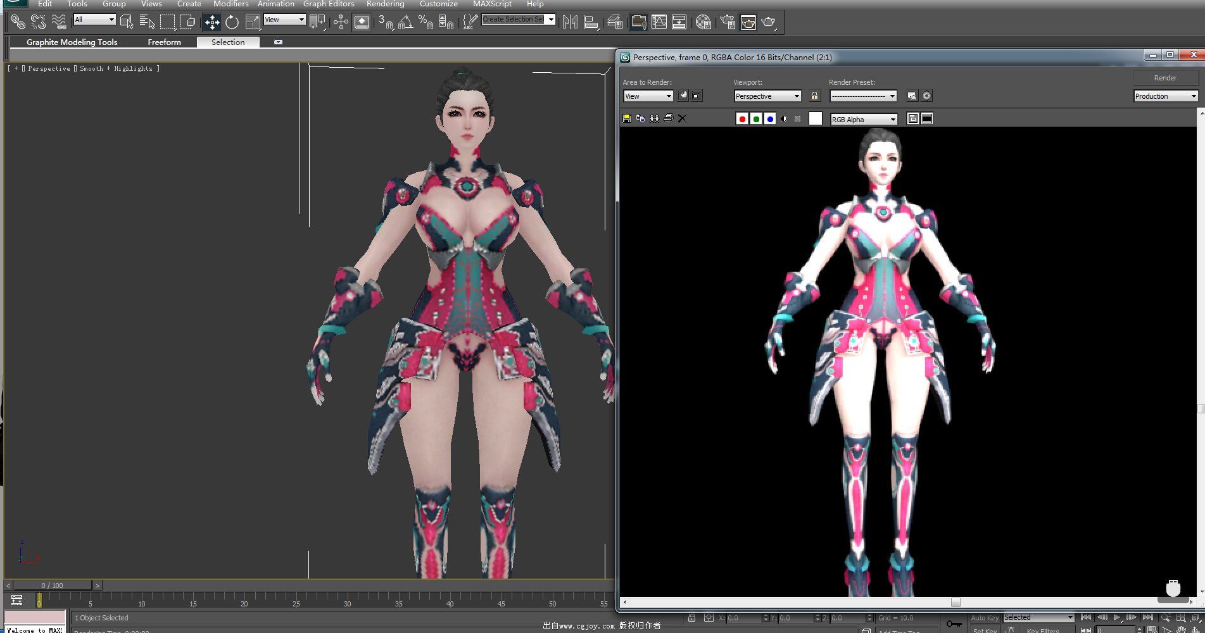Screen dimensions: 1205x633
Task: Open Reference Coordinate System View dropdown
Action: pyautogui.click(x=284, y=20)
